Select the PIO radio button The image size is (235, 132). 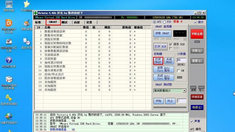pyautogui.click(x=164, y=22)
